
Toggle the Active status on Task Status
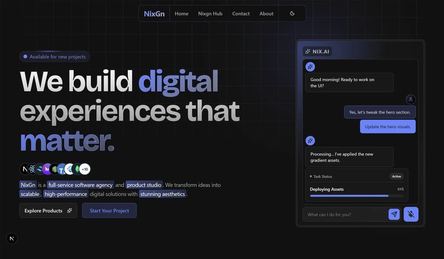click(396, 176)
